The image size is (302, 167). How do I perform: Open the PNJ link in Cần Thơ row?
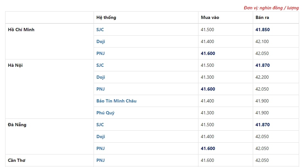[100, 160]
